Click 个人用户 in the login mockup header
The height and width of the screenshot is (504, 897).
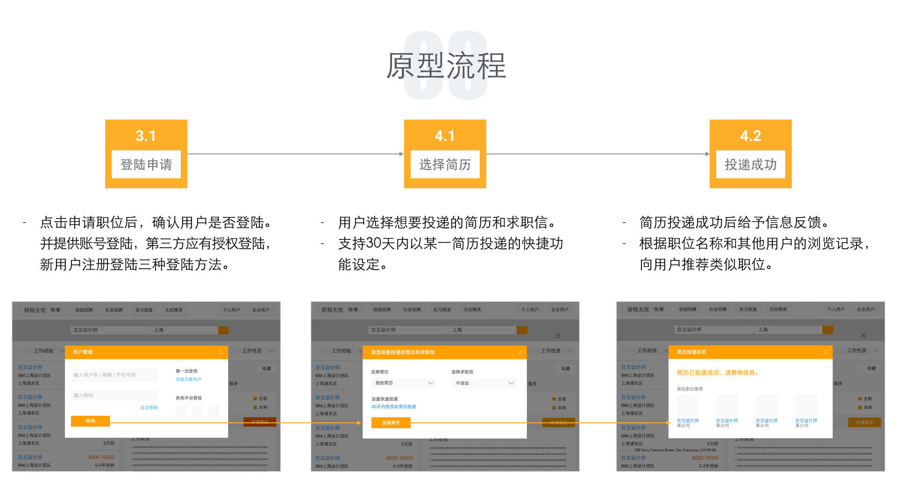click(231, 310)
